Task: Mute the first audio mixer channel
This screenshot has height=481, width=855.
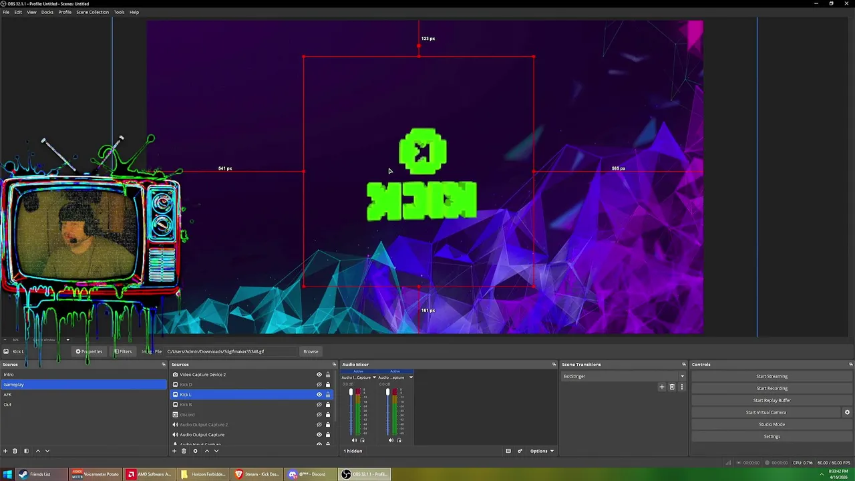Action: coord(354,440)
